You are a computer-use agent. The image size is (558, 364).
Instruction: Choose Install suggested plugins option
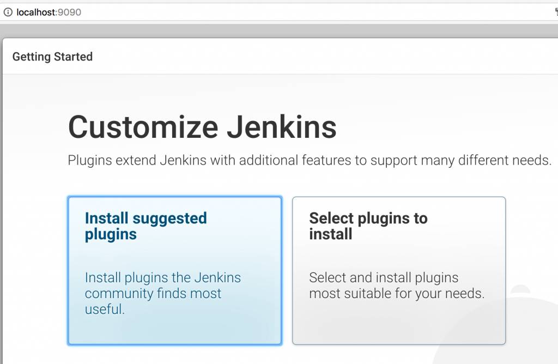175,270
